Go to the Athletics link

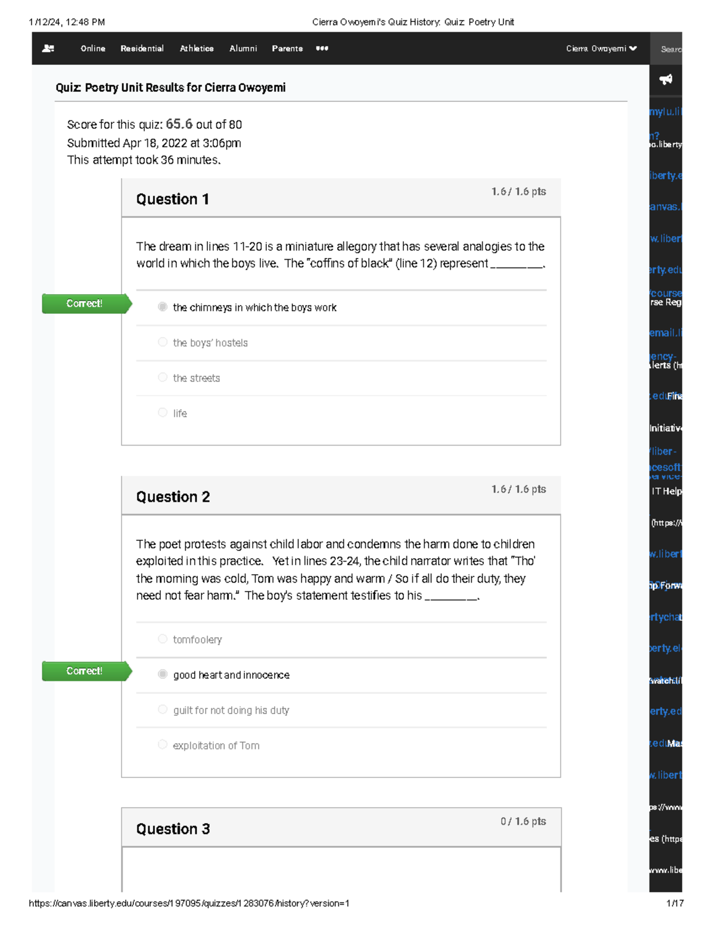click(x=197, y=49)
